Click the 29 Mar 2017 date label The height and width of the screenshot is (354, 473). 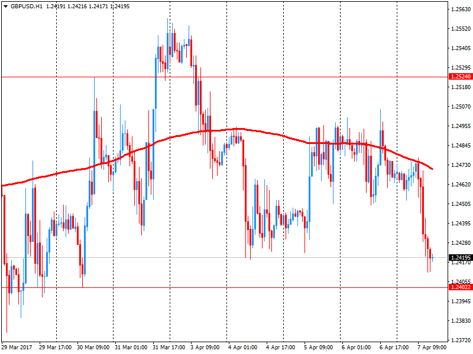(x=17, y=348)
